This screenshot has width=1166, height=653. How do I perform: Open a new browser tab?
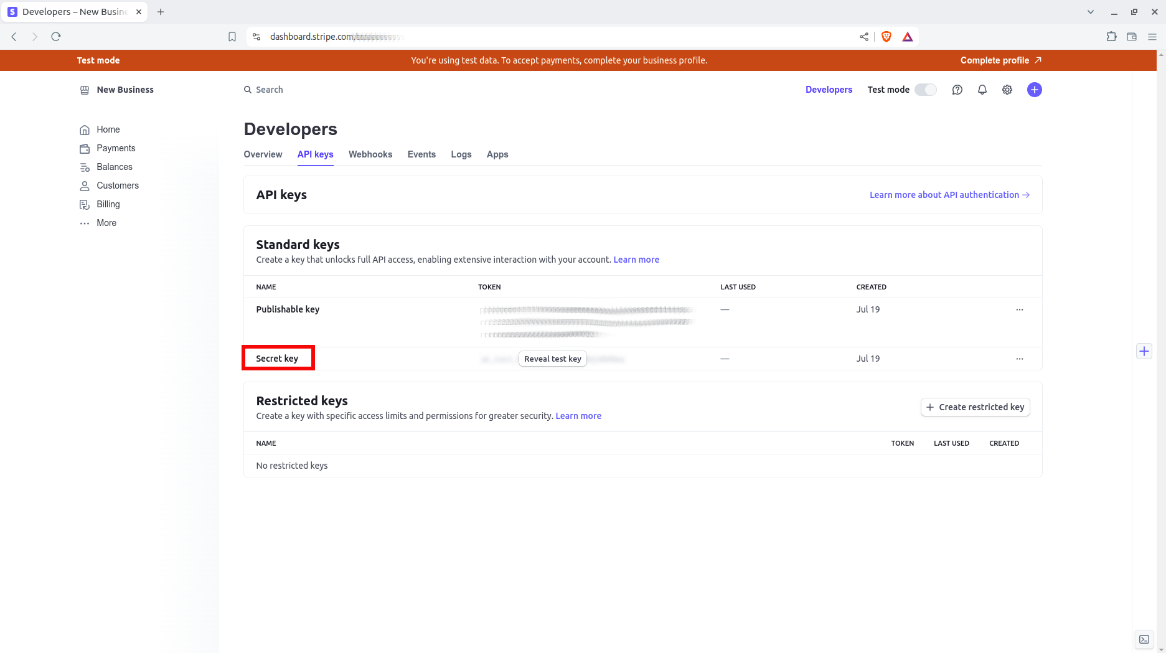click(x=161, y=12)
